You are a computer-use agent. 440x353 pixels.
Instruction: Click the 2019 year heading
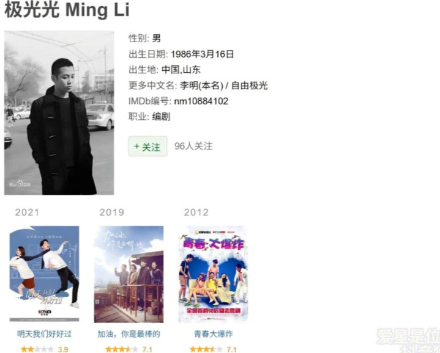coord(112,212)
